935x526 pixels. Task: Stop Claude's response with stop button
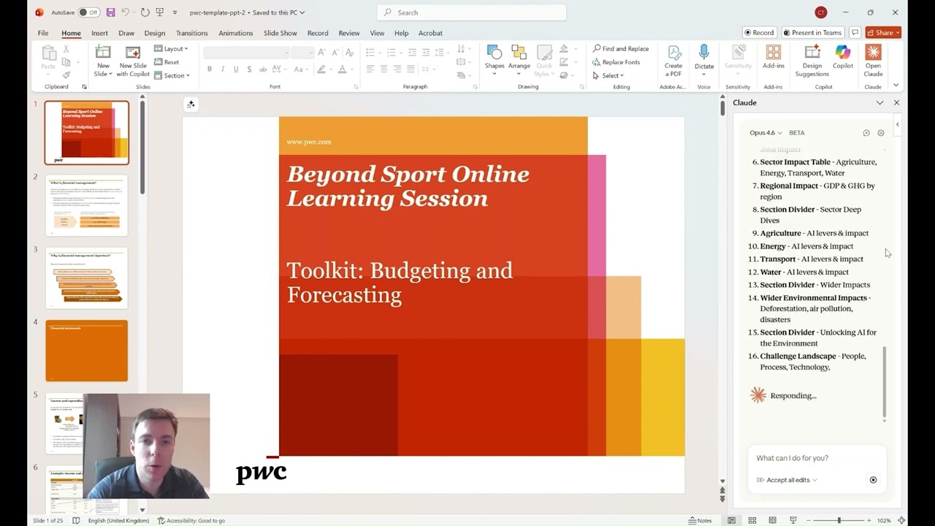point(873,480)
